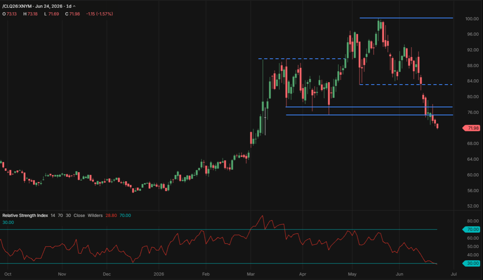This screenshot has height=280, width=483.
Task: Click the RSI Wilders average-type parameter
Action: tap(95, 216)
